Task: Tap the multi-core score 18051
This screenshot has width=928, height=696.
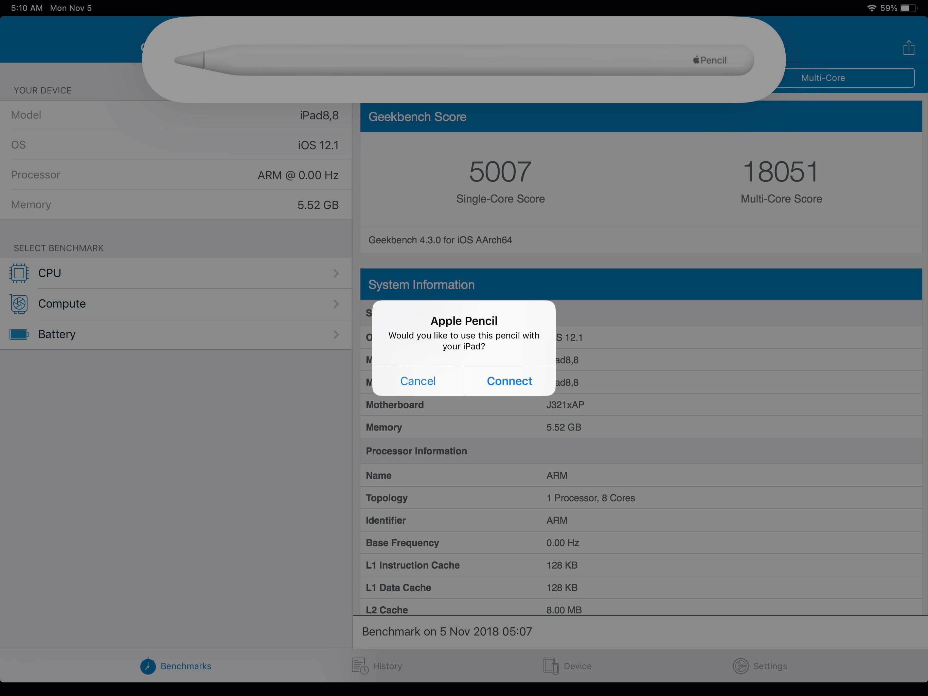Action: pos(781,172)
